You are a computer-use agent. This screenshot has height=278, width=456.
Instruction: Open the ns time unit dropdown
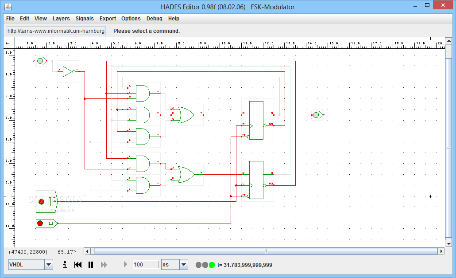click(183, 265)
